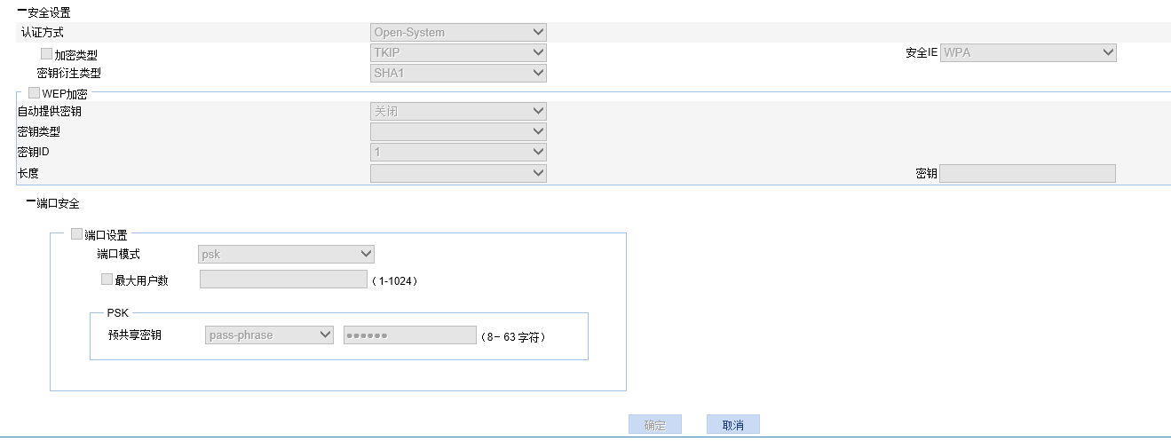The height and width of the screenshot is (441, 1171).
Task: Click the WEP 密钥 input field
Action: 1027,174
